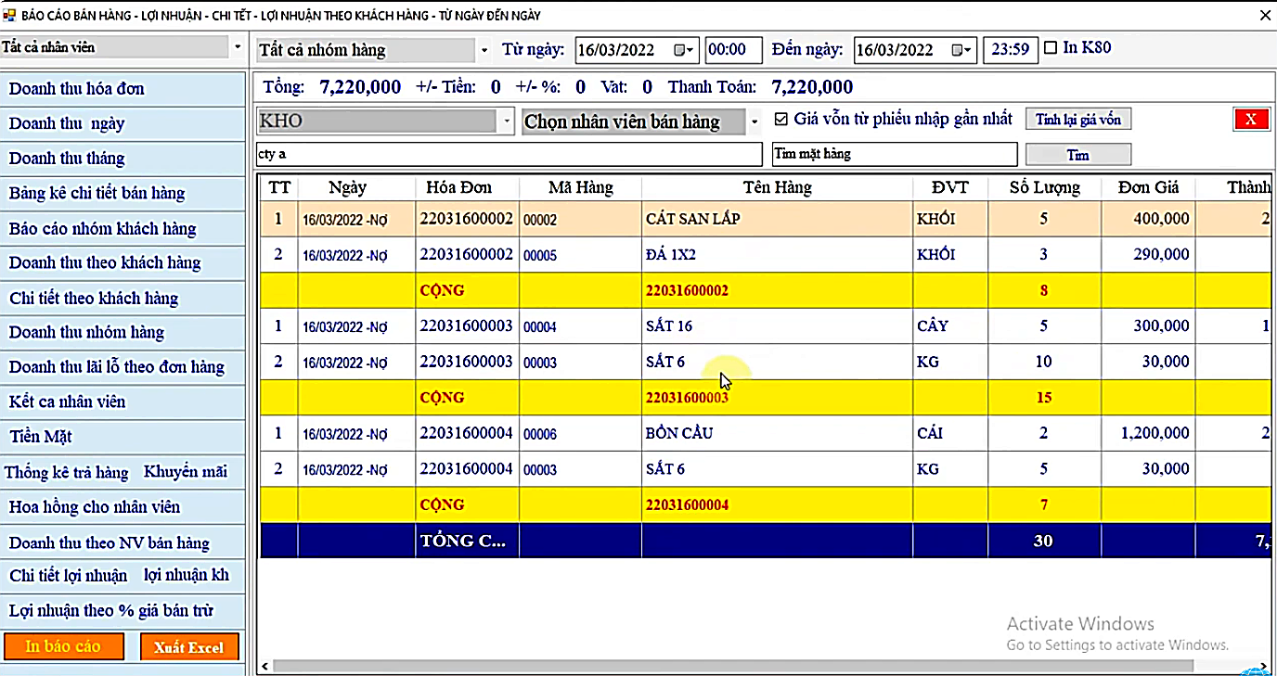
Task: Expand the 'Tất cả nhân viên' dropdown
Action: point(238,47)
